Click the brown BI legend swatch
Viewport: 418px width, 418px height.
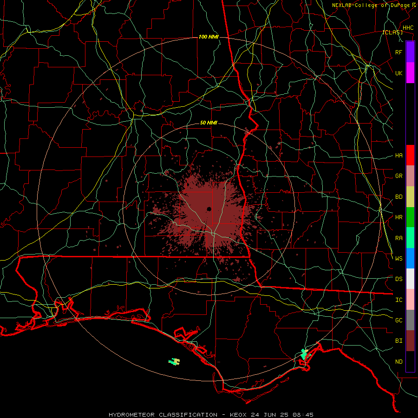[x=410, y=341]
